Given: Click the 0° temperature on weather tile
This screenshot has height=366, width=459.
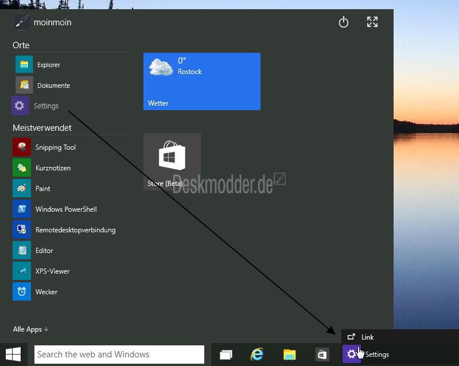Looking at the screenshot, I should pos(182,60).
